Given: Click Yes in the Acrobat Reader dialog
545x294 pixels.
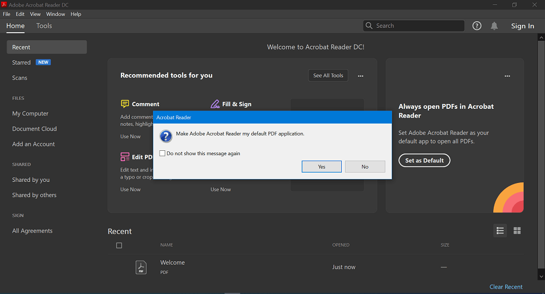Looking at the screenshot, I should [322, 167].
